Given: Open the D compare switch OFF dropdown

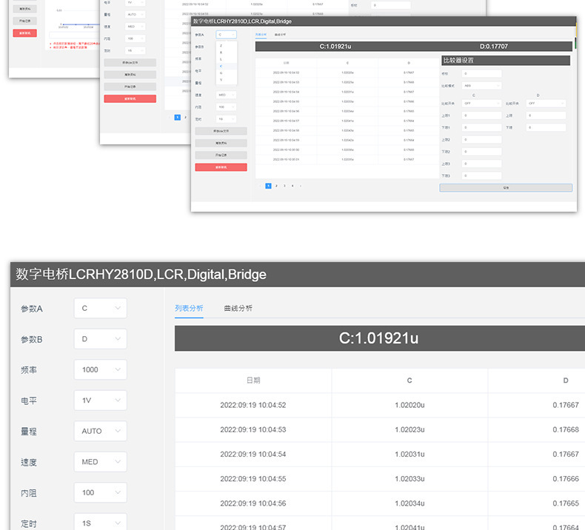Looking at the screenshot, I should click(546, 104).
